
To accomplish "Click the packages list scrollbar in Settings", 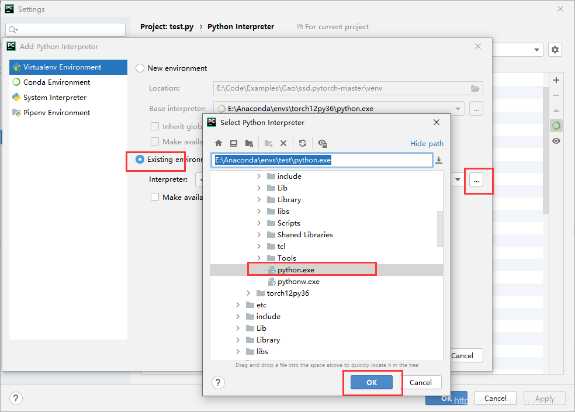I will [x=546, y=150].
